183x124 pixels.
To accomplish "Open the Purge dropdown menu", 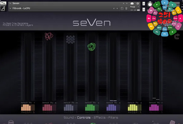I will (135, 7).
